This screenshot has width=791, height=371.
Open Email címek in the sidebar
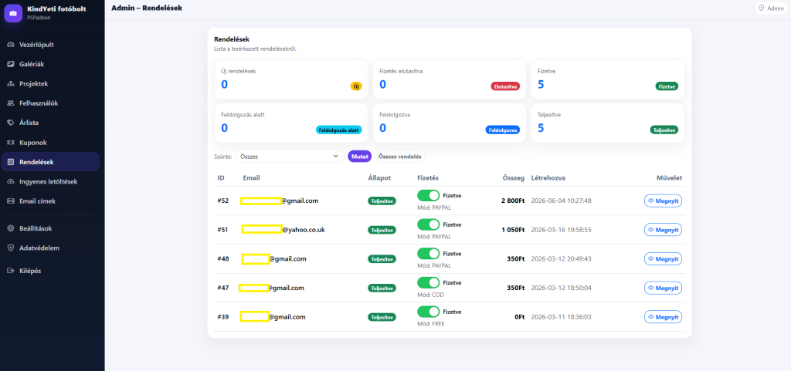[50, 201]
